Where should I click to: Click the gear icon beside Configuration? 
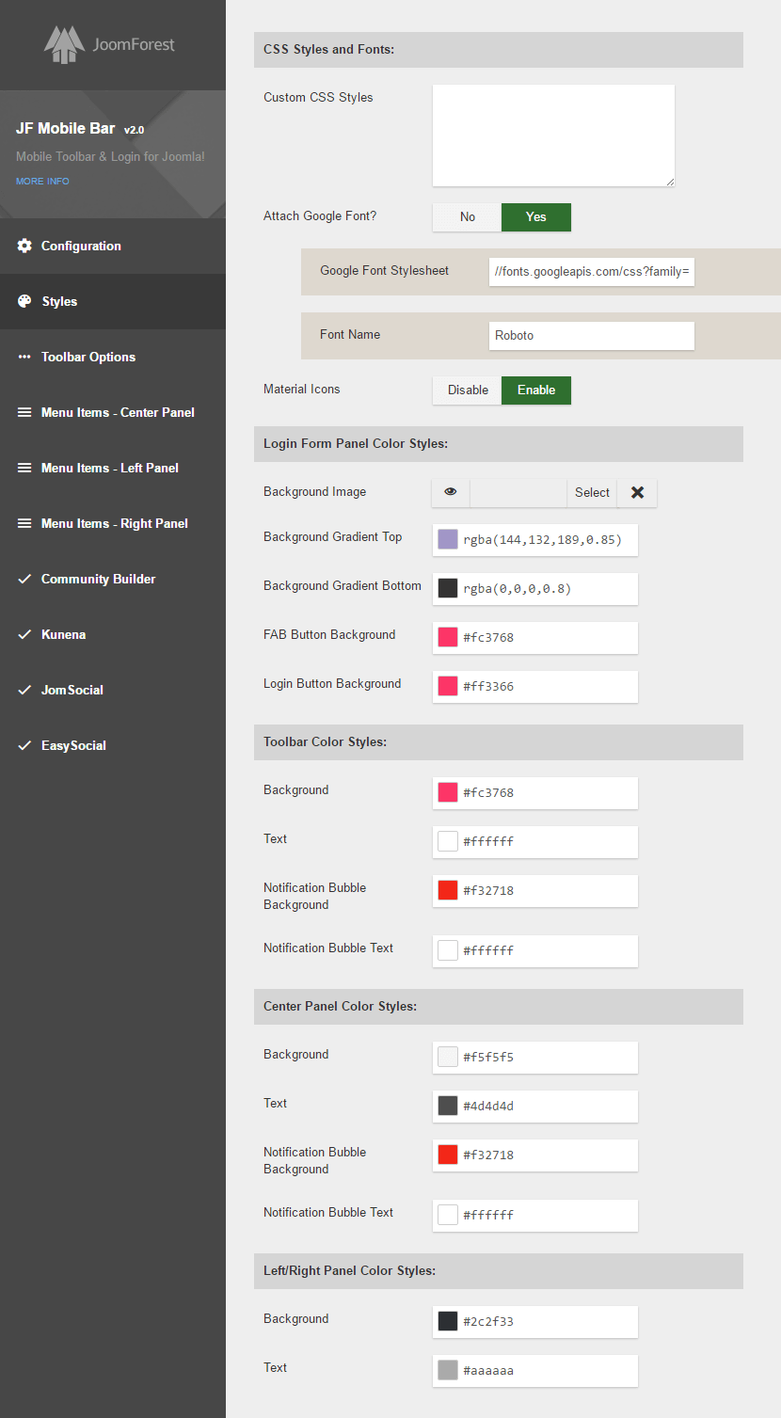coord(24,246)
